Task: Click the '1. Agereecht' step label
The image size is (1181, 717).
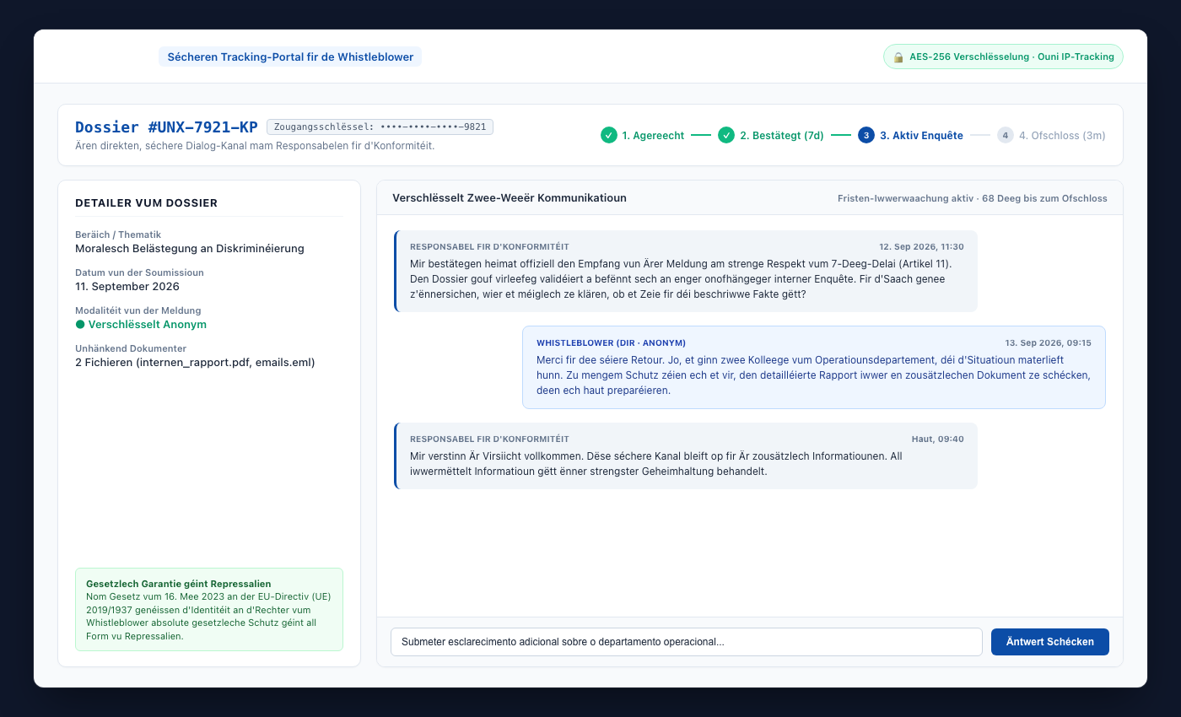Action: [653, 135]
